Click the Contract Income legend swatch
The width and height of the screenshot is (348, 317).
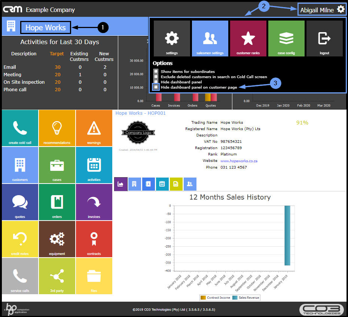[203, 298]
